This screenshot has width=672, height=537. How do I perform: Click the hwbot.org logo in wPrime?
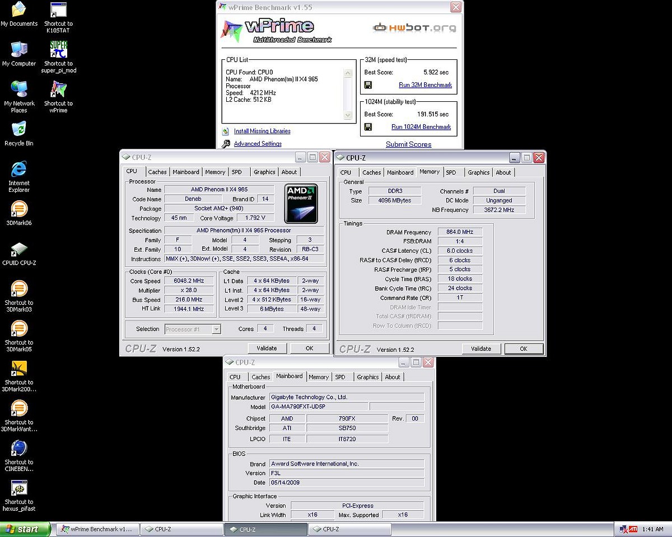414,27
